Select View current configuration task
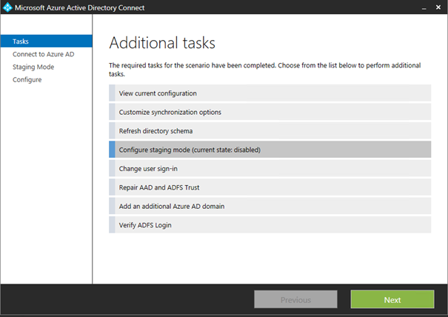This screenshot has width=448, height=317. point(270,93)
